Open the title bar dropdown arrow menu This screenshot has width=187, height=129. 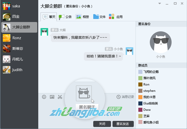point(160,4)
